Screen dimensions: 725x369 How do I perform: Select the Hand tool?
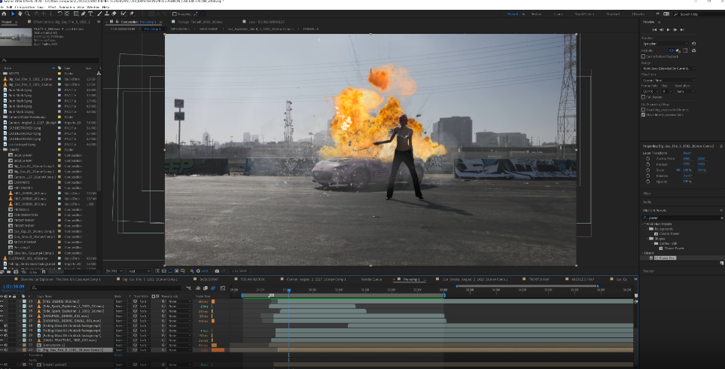coord(20,14)
